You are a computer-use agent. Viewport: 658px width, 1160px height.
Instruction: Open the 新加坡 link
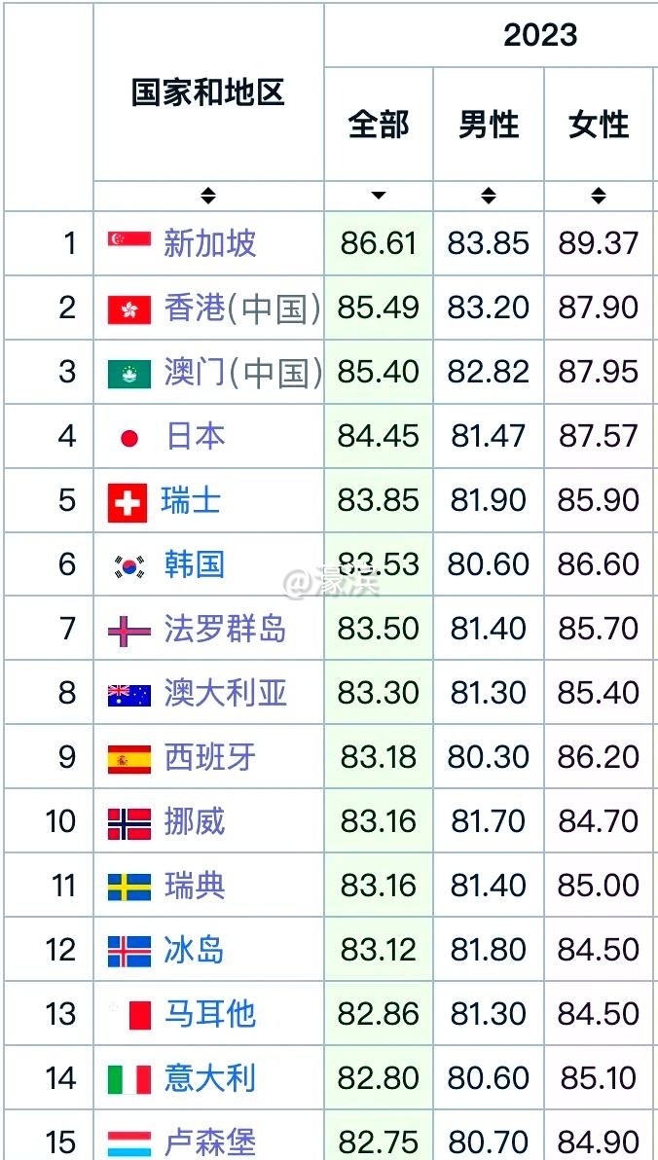tap(210, 242)
